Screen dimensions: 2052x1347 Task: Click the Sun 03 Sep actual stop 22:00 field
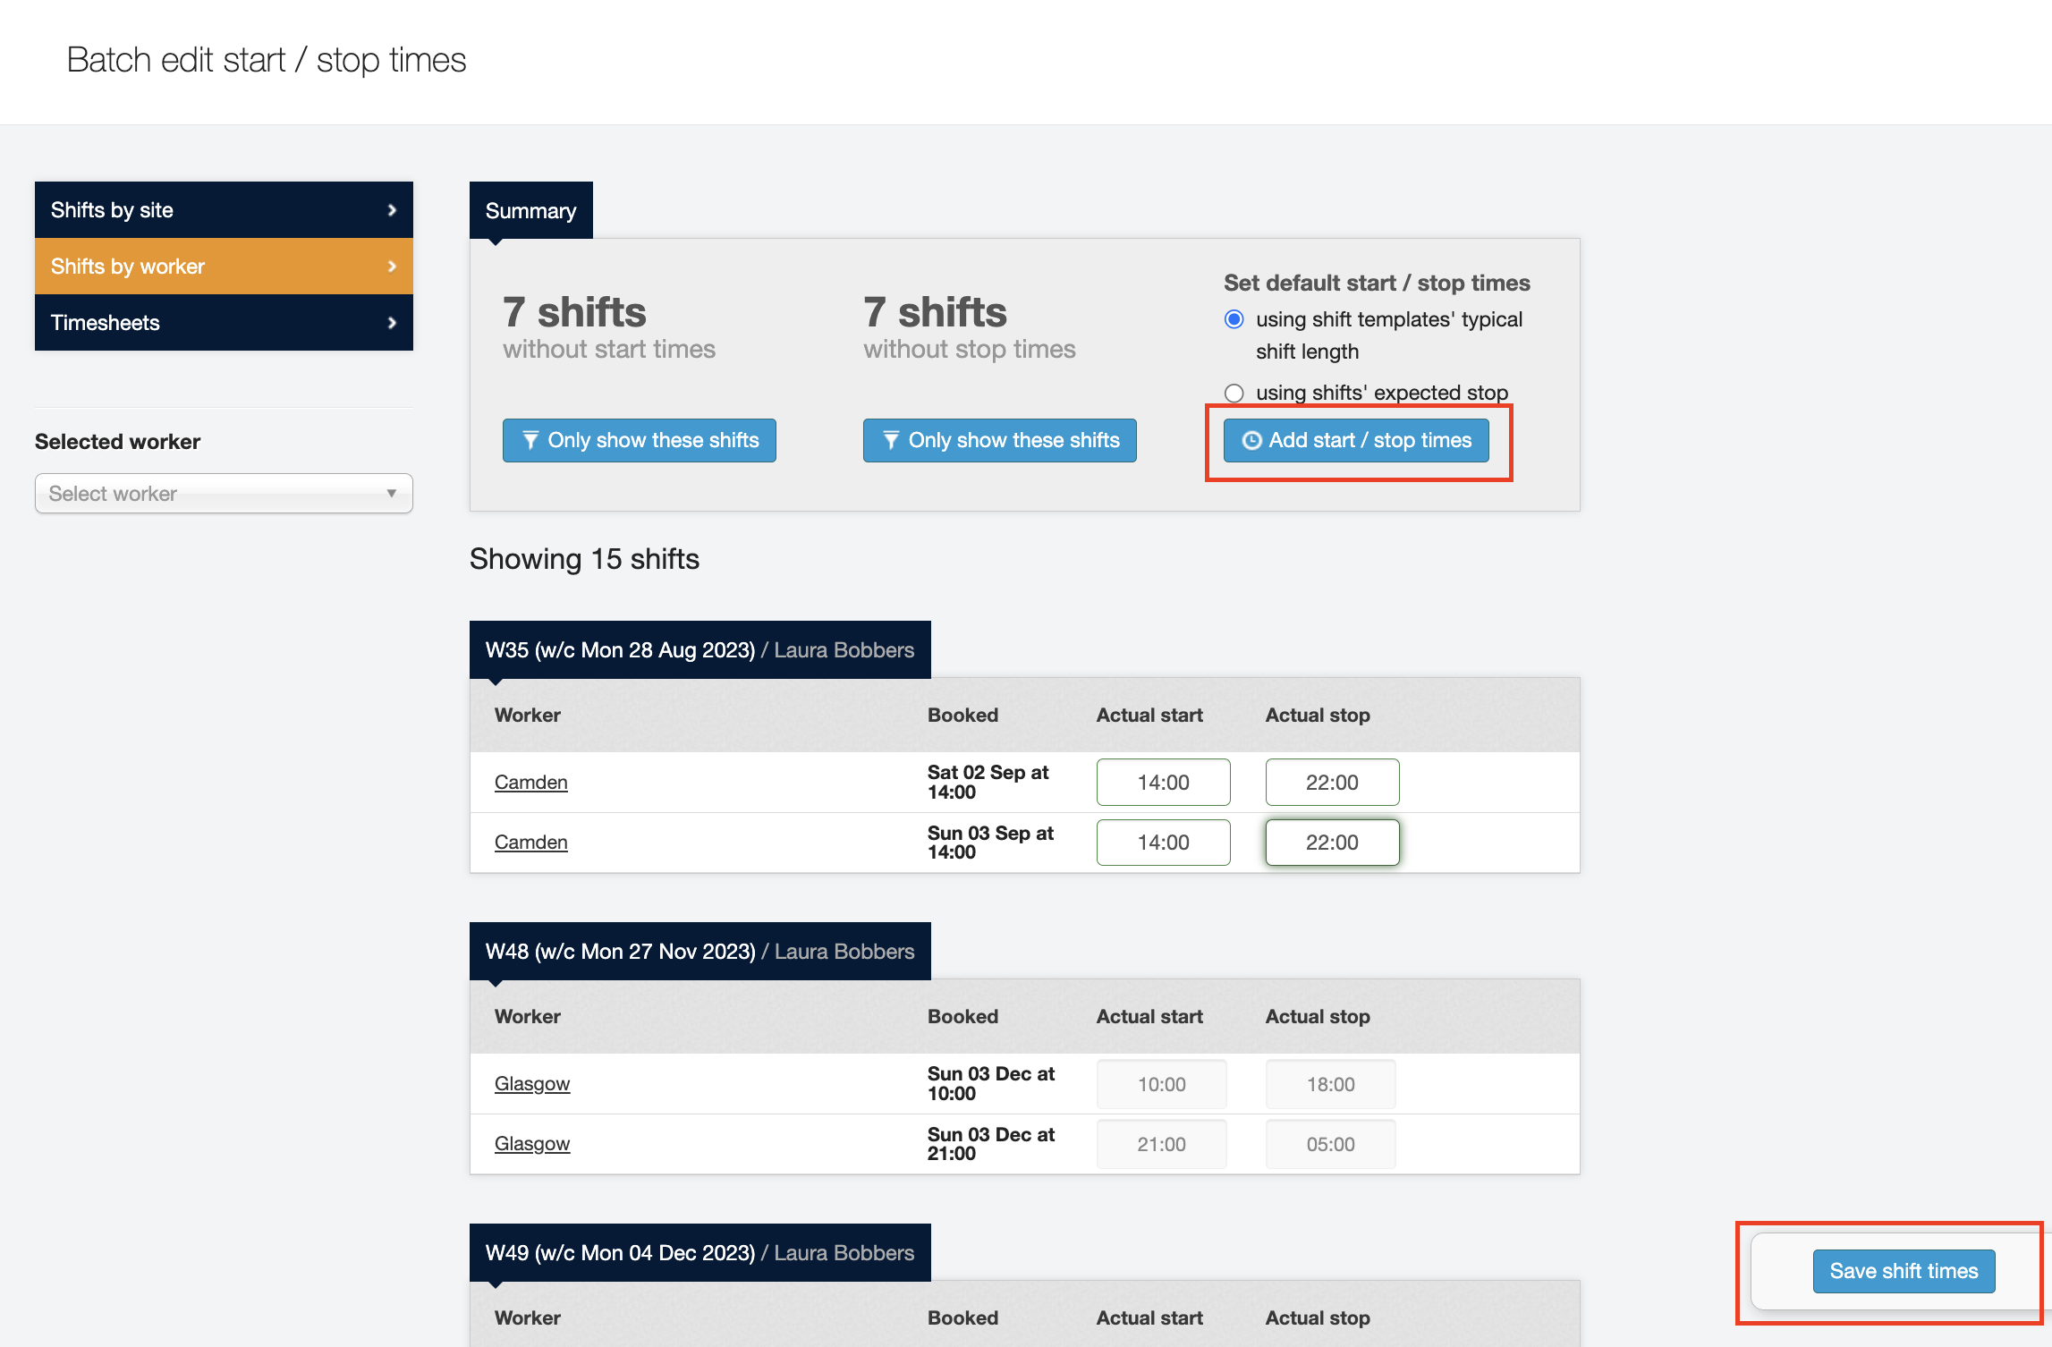pos(1331,843)
